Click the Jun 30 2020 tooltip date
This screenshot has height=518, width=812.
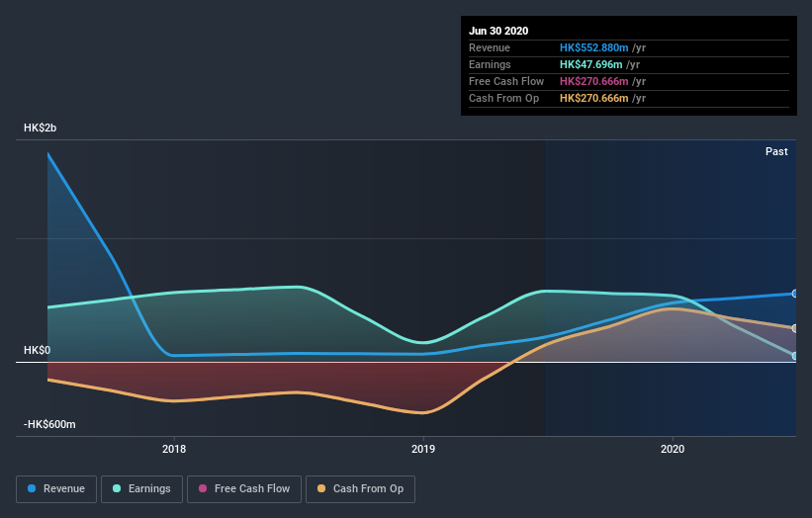pyautogui.click(x=498, y=31)
